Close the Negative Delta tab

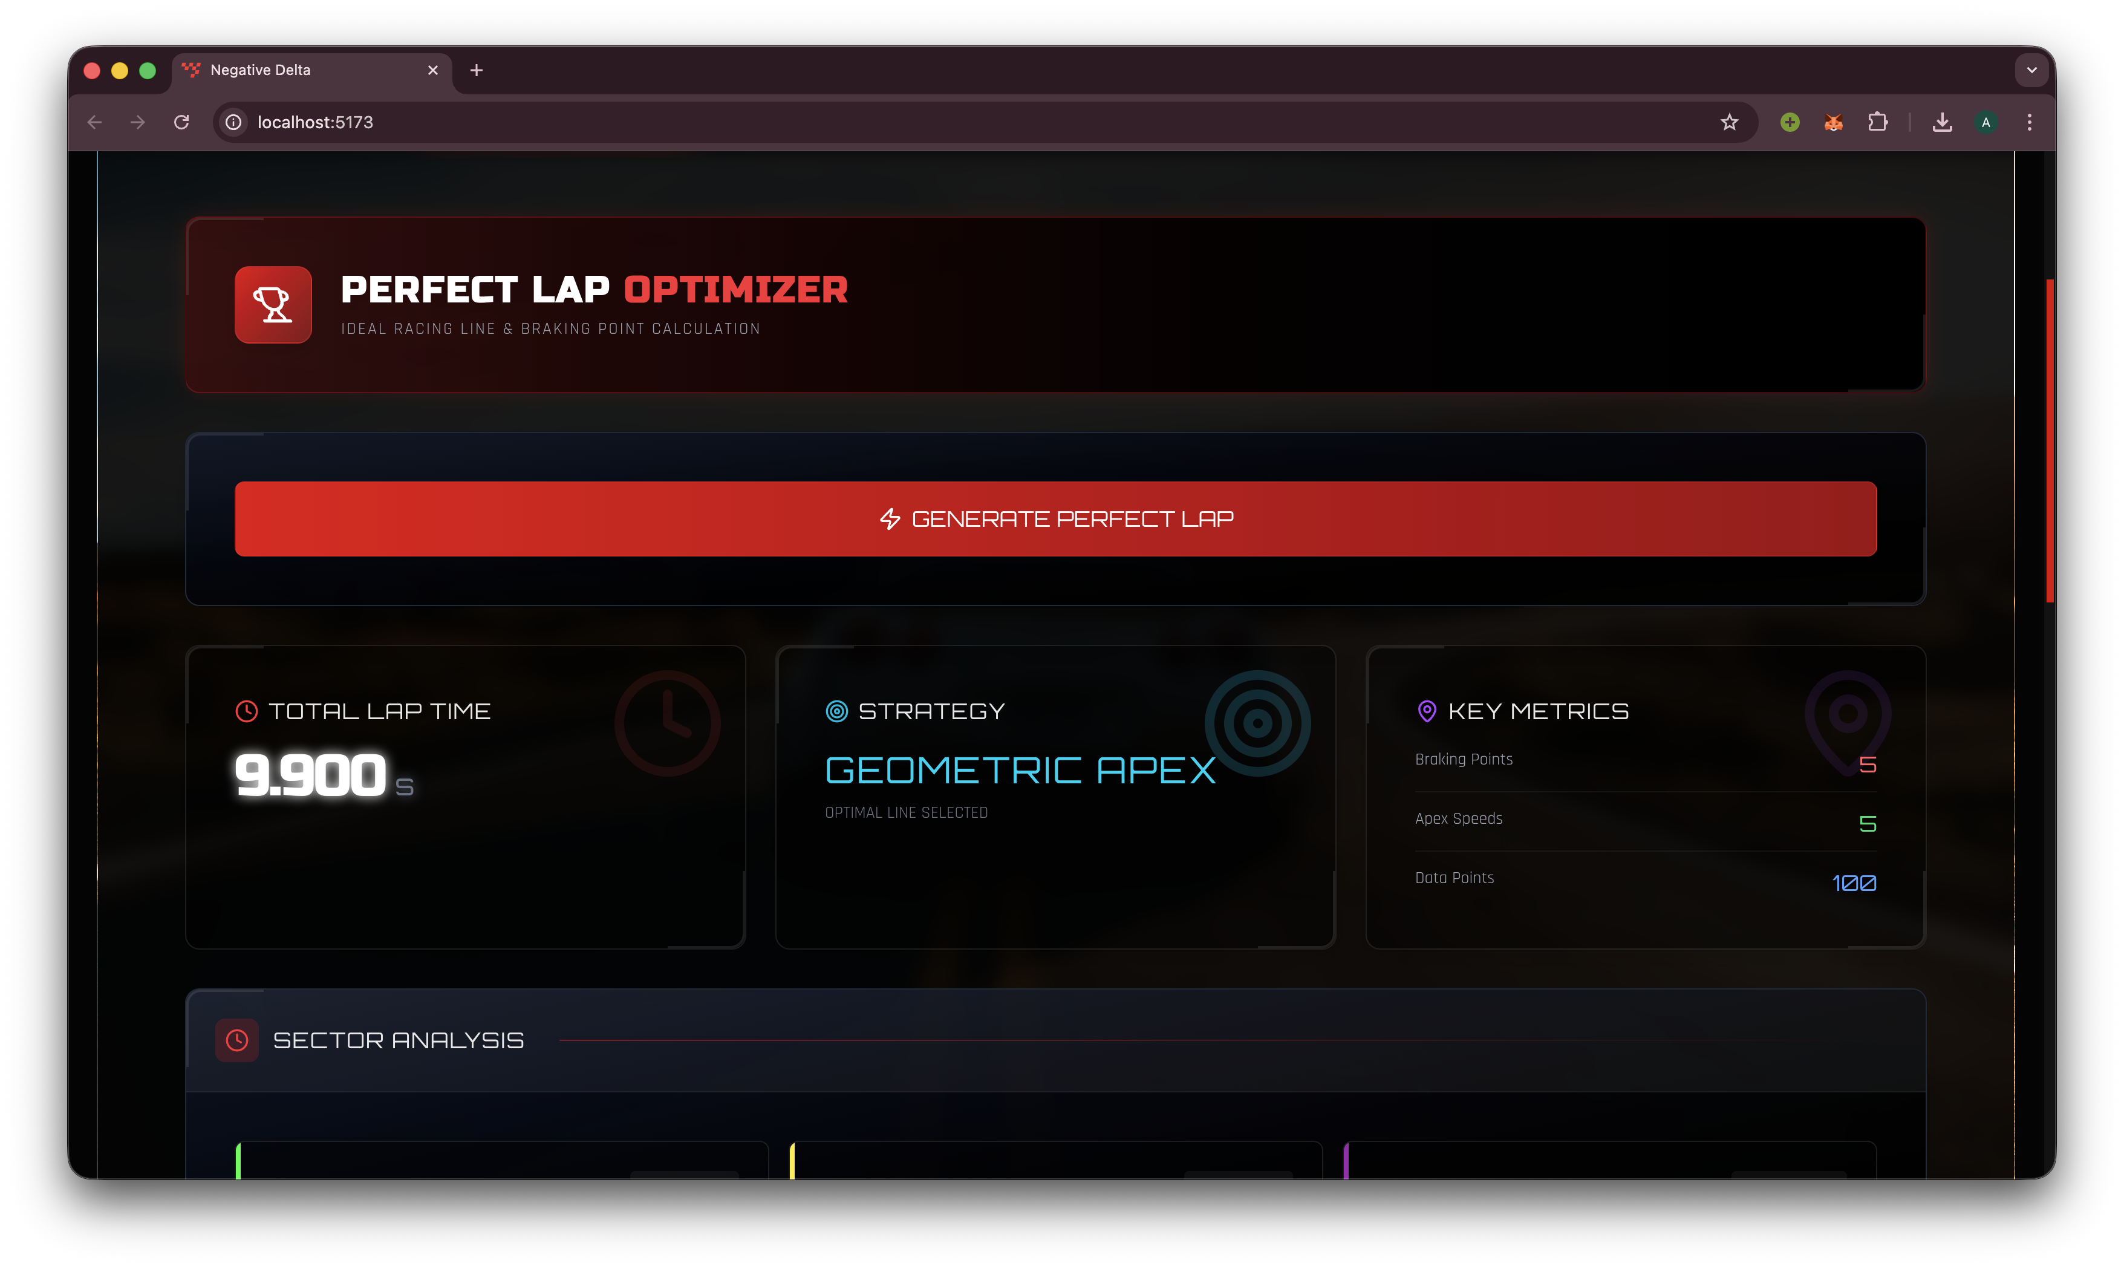pos(432,70)
